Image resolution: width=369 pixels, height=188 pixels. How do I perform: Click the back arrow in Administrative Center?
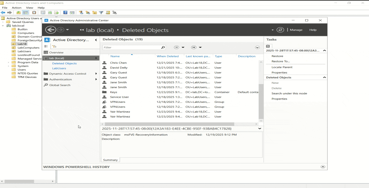50,30
